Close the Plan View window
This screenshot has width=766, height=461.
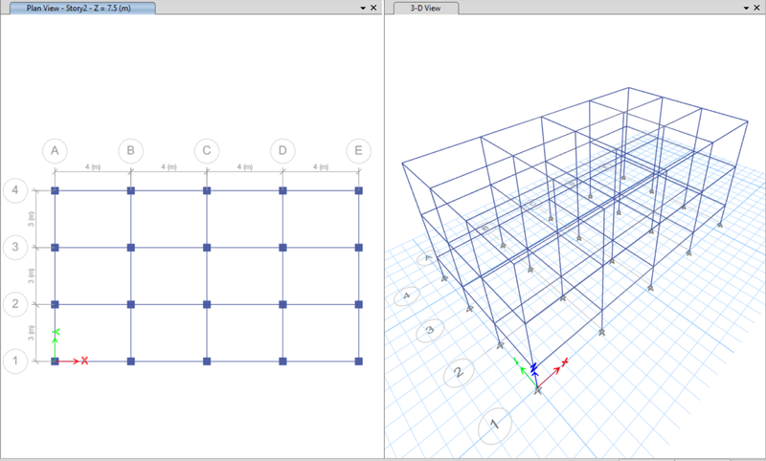click(x=373, y=8)
